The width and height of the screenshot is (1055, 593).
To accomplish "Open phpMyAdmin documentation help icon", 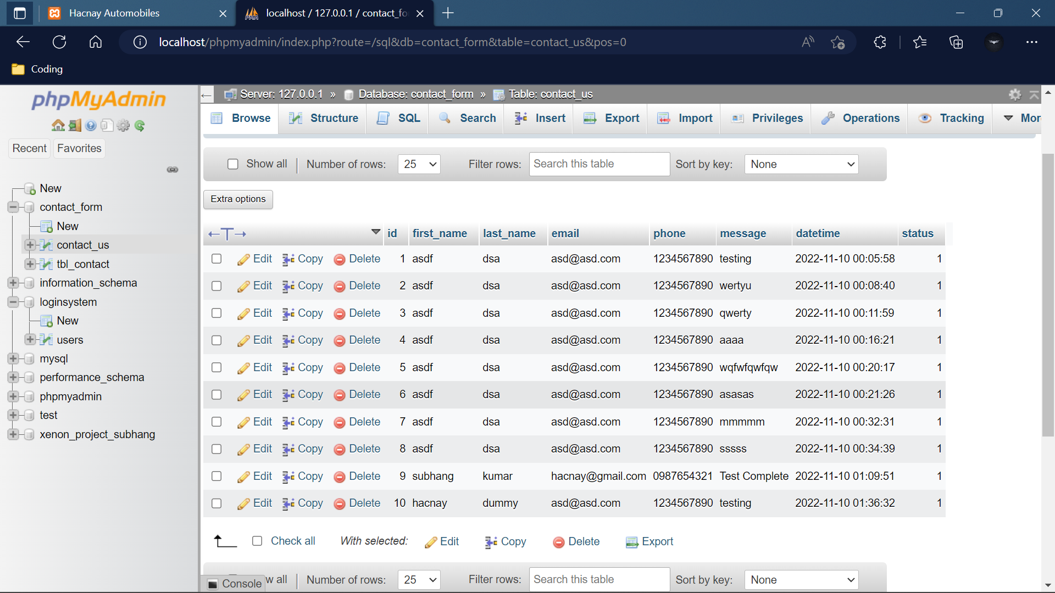I will coord(91,126).
